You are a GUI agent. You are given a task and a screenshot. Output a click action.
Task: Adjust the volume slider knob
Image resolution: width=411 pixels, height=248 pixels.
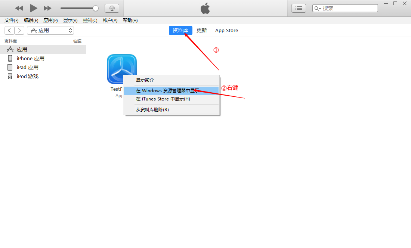click(x=96, y=8)
